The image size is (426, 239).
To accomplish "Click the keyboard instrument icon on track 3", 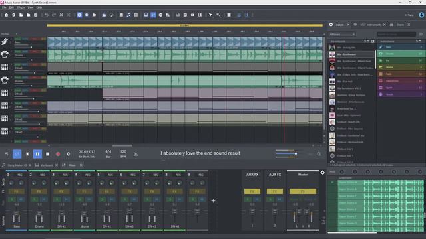I will click(5, 67).
